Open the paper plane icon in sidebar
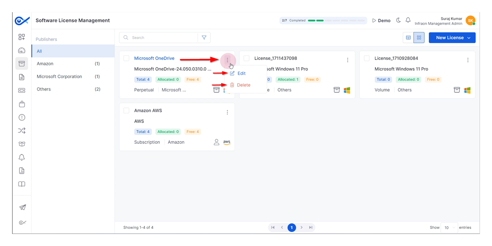The height and width of the screenshot is (246, 492). click(x=22, y=207)
